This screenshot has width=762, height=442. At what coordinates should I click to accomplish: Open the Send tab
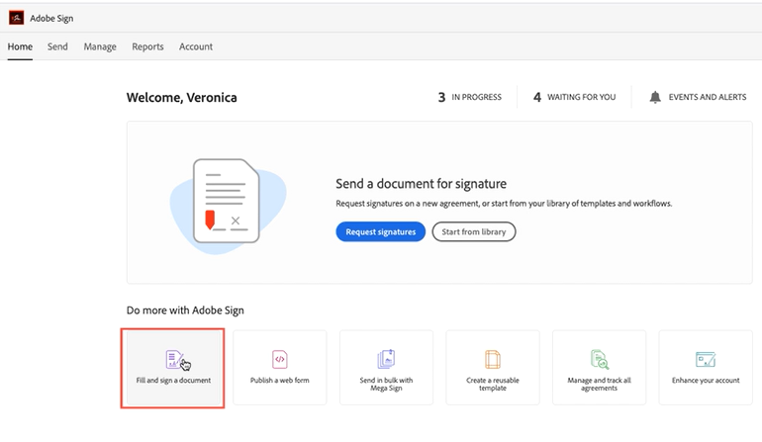[57, 46]
